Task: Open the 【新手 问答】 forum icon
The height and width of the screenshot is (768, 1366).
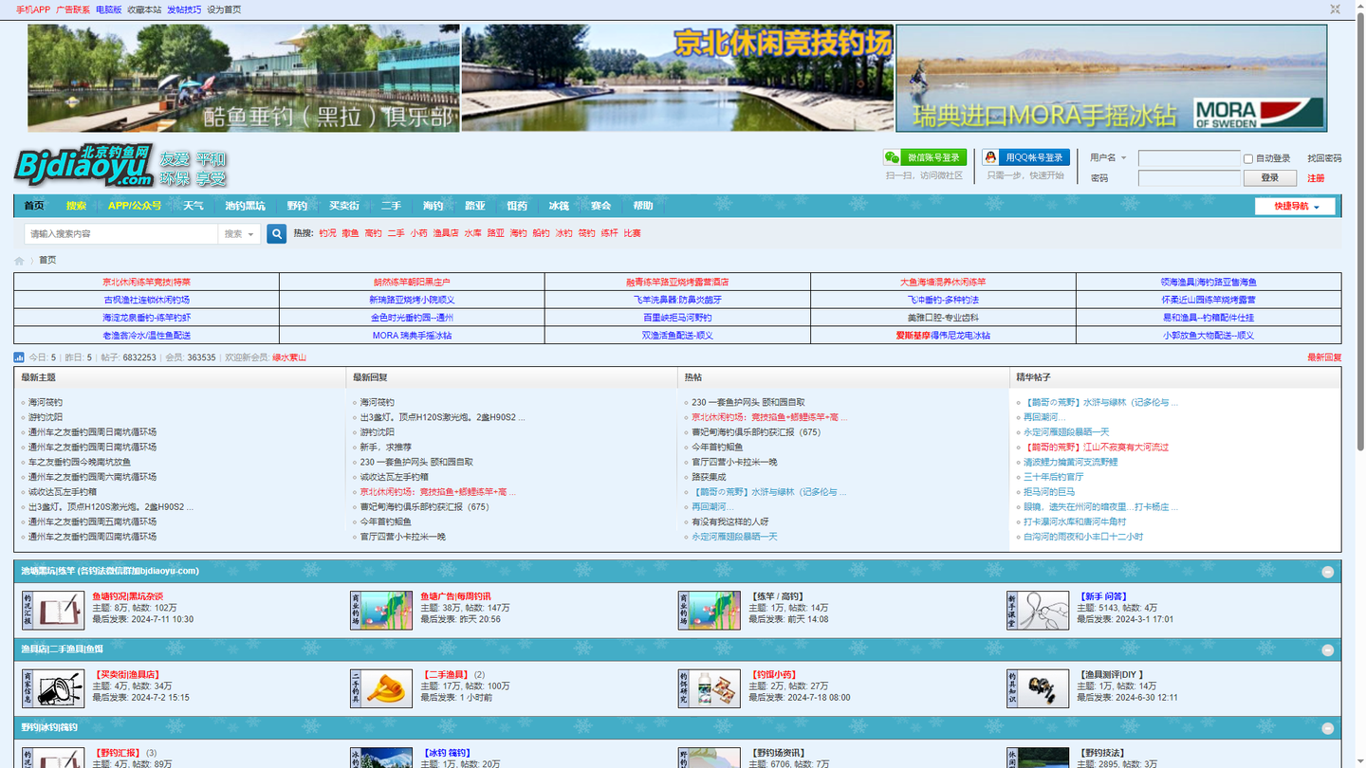Action: point(1038,611)
